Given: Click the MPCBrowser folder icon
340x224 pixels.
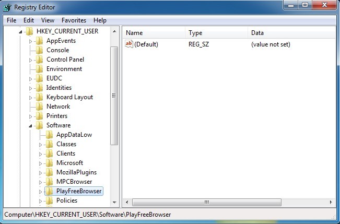Looking at the screenshot, I should click(x=50, y=182).
